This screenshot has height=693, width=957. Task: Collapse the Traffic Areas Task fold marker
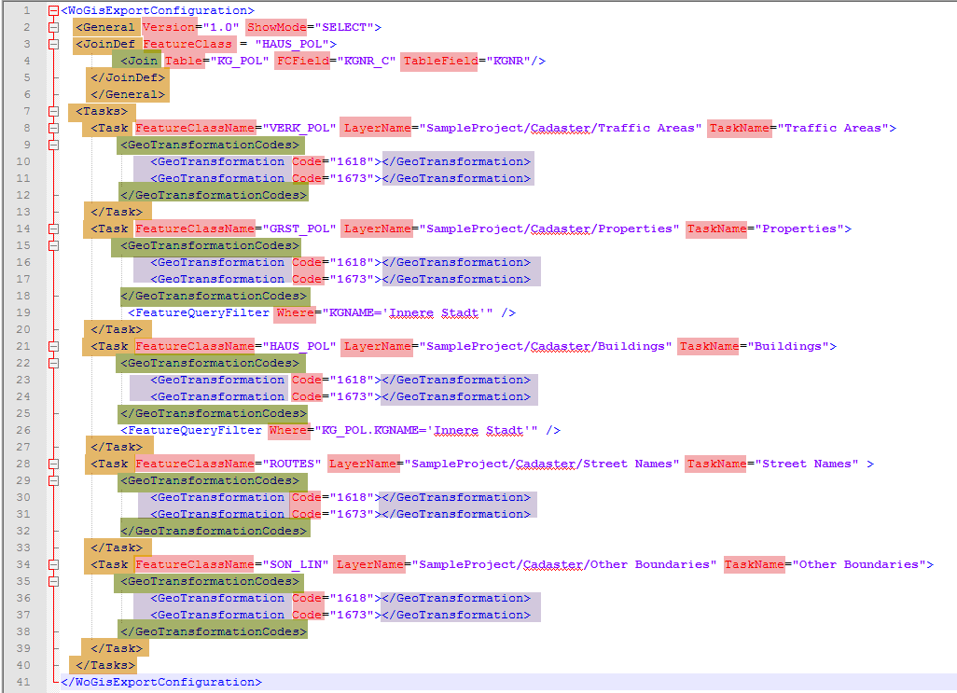(53, 128)
